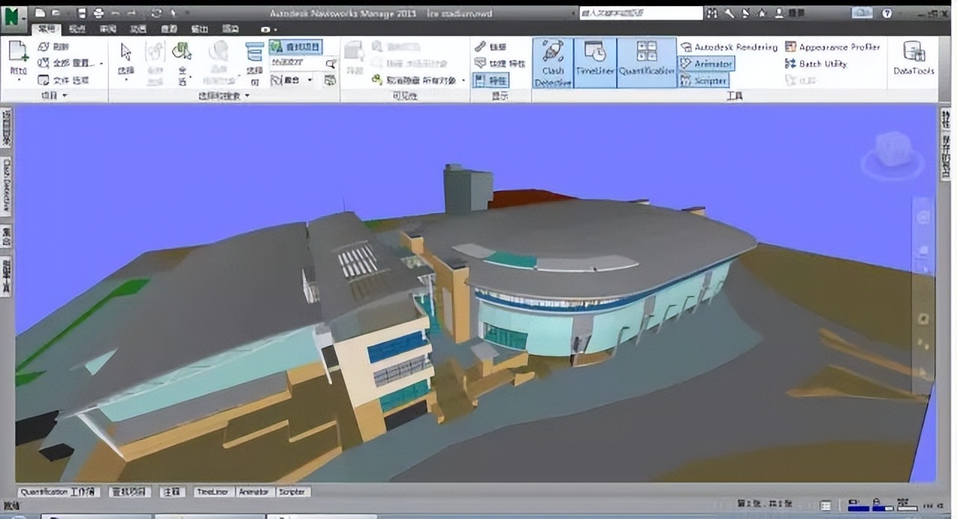Viewport: 957px width, 519px height.
Task: Enable the 直线项目 find option
Action: (x=295, y=46)
